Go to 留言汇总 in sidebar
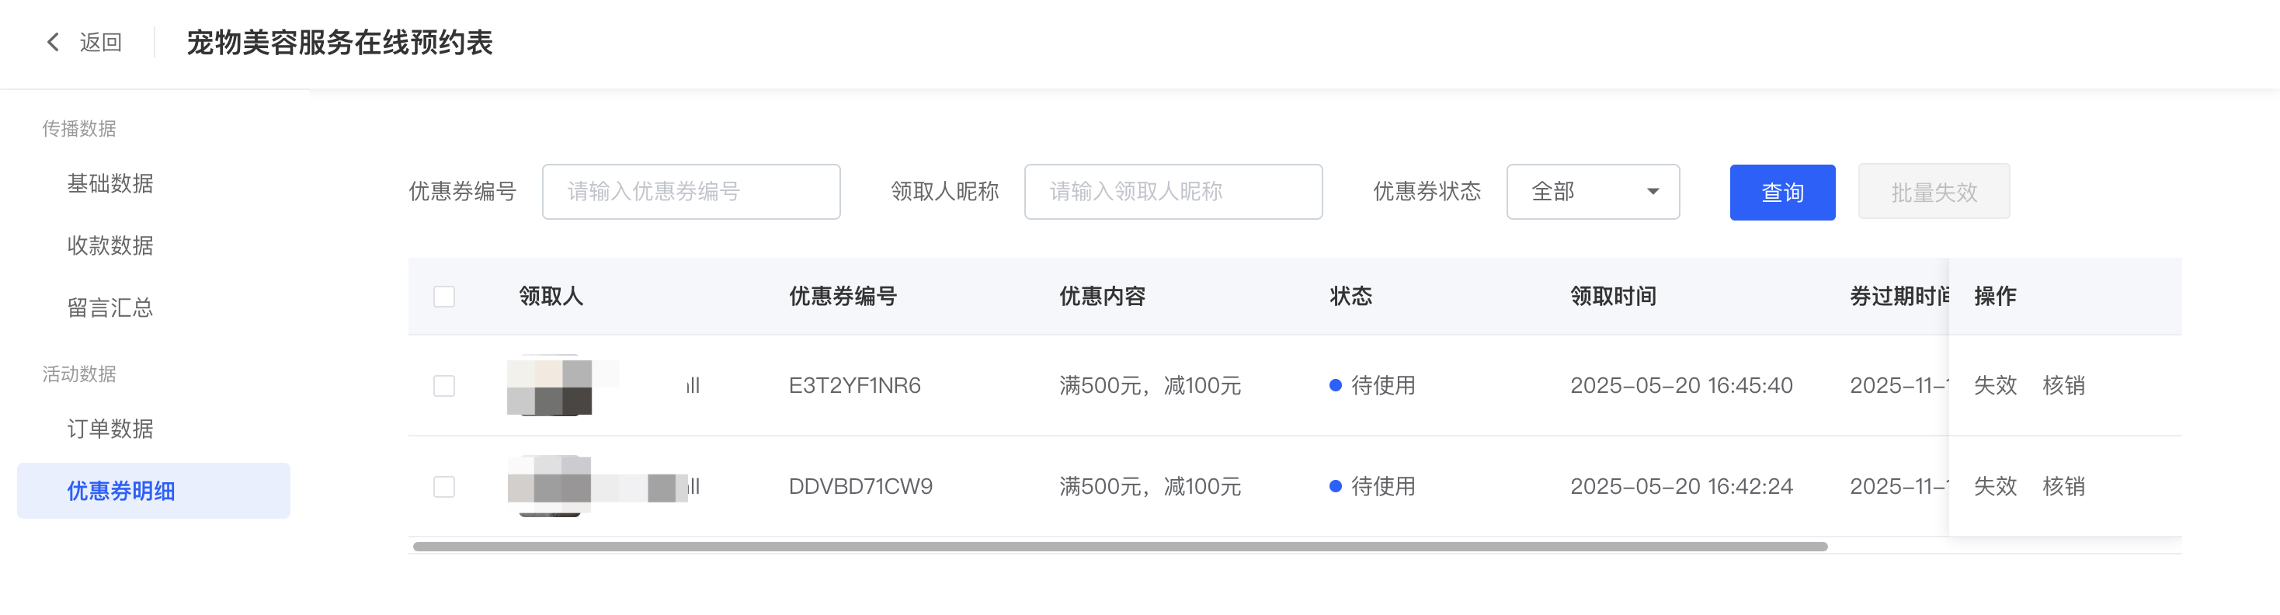This screenshot has width=2280, height=615. [110, 308]
